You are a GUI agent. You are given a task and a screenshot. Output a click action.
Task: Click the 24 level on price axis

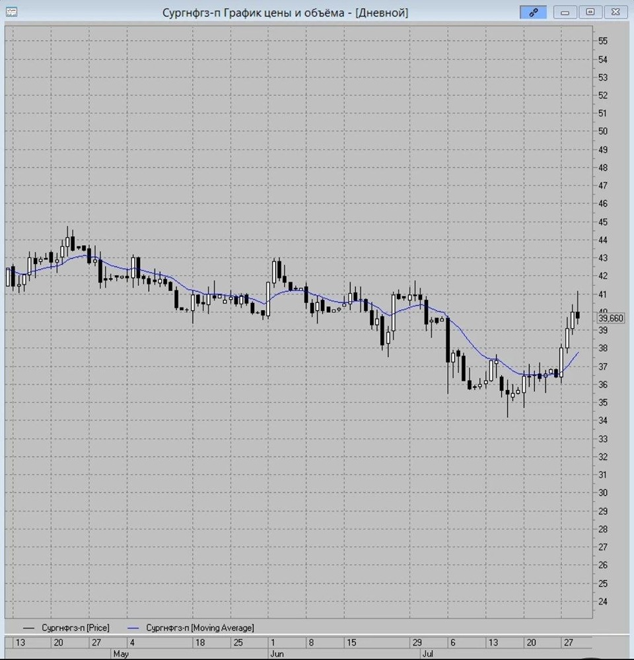tap(603, 601)
